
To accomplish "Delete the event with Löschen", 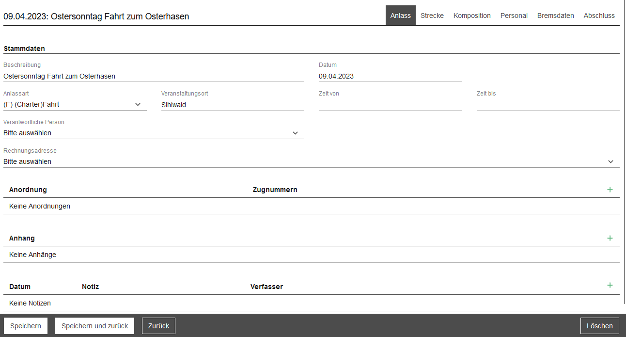I will 599,326.
